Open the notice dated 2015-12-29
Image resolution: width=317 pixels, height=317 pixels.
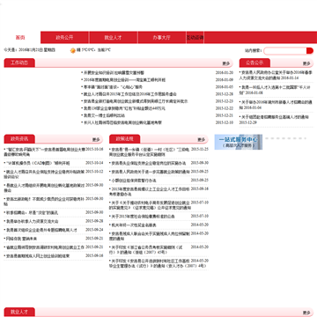[274, 120]
